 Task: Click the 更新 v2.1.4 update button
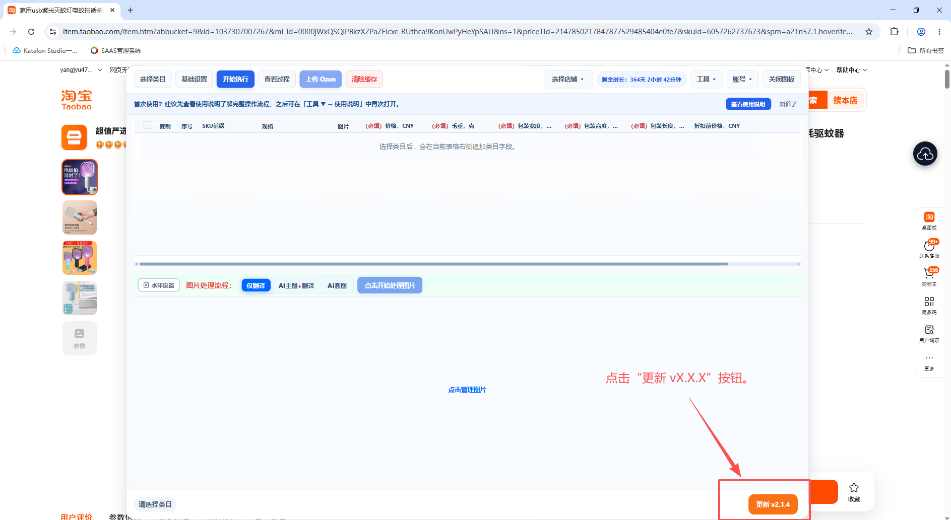pyautogui.click(x=773, y=504)
